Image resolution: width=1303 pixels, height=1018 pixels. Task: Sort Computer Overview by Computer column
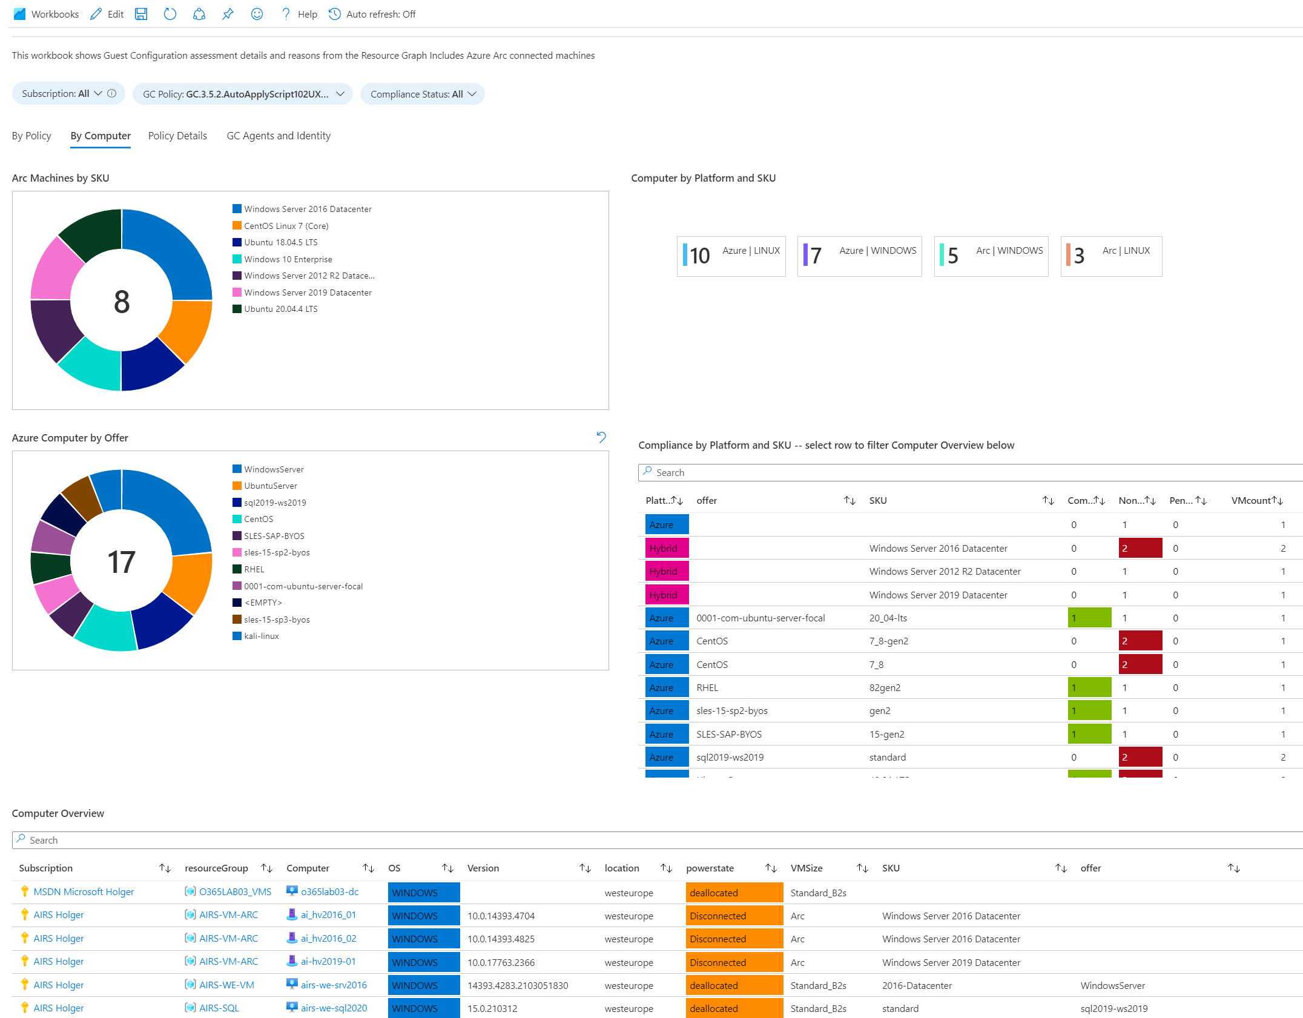point(368,868)
